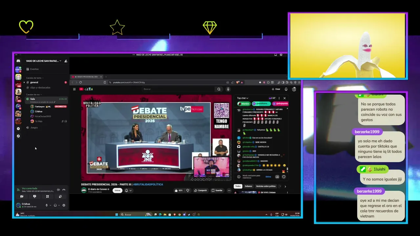Disconnect from voice call icon
Screen dimensions: 420x236
(64, 190)
